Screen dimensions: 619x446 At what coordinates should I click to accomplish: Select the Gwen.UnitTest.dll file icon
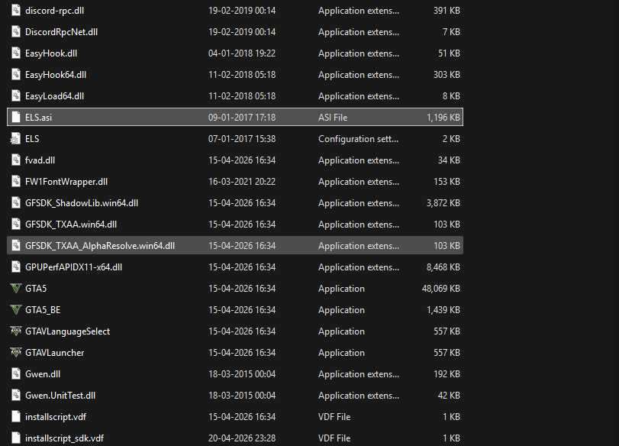[x=16, y=395]
